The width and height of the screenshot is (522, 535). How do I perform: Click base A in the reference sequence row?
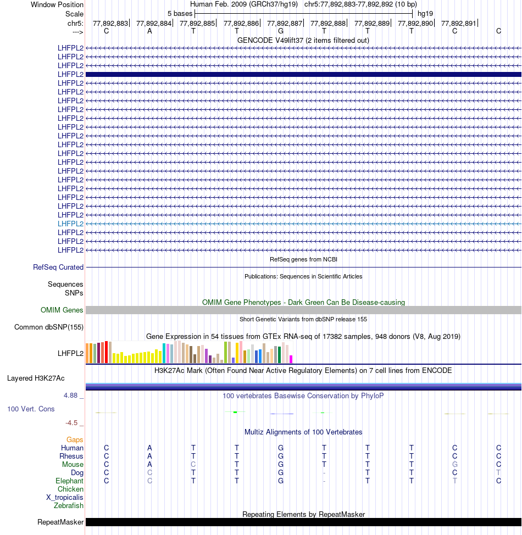click(x=149, y=31)
